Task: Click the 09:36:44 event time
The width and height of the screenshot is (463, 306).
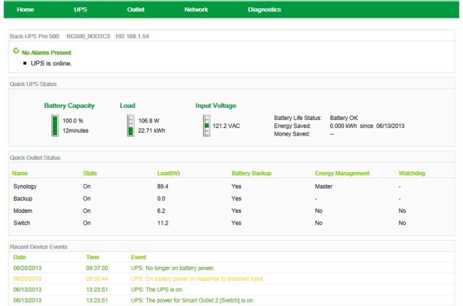Action: [x=97, y=279]
